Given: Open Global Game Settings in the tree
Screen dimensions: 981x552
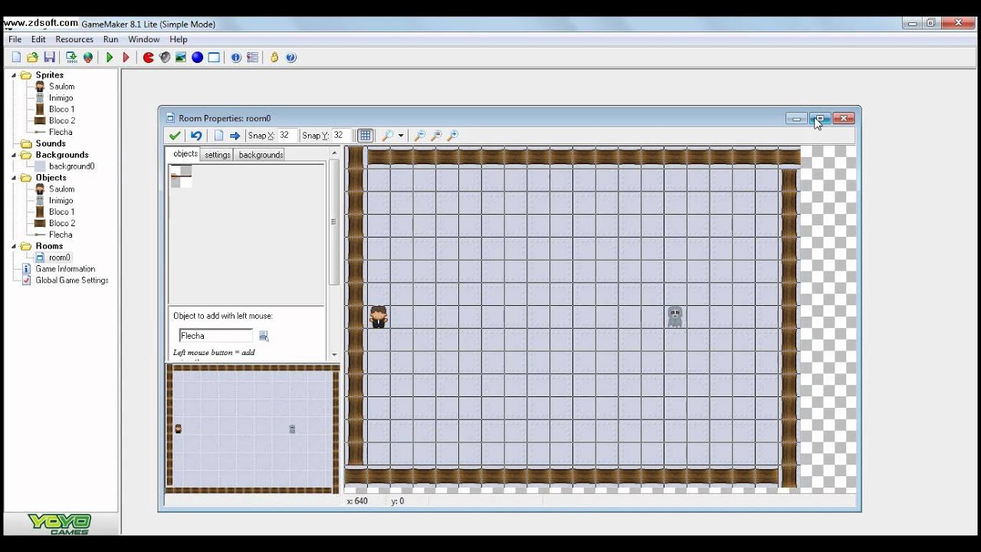Looking at the screenshot, I should 72,281.
